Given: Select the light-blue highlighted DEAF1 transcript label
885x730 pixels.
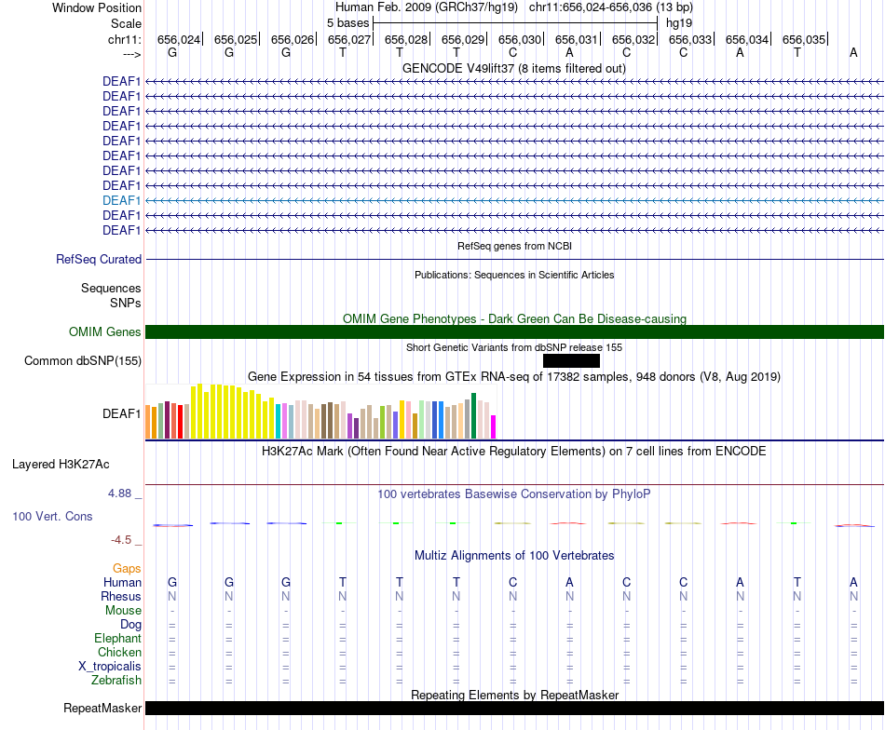Looking at the screenshot, I should [x=121, y=200].
